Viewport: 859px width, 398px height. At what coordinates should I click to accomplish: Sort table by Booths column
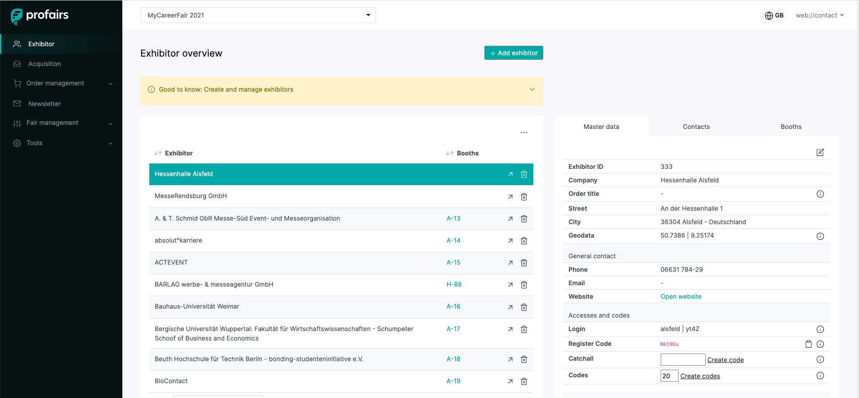click(x=462, y=153)
